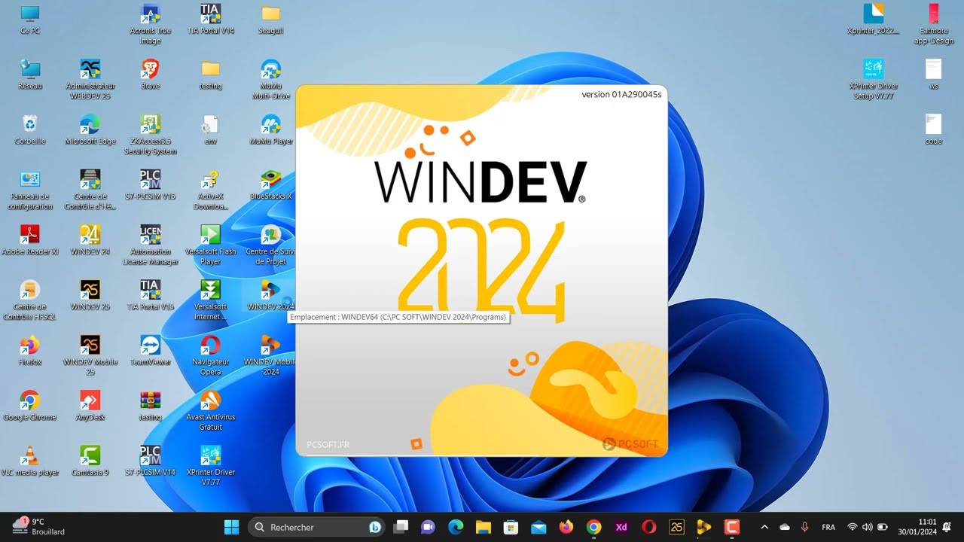Image resolution: width=964 pixels, height=542 pixels.
Task: Click the Rechercher taskbar search box
Action: click(x=316, y=527)
